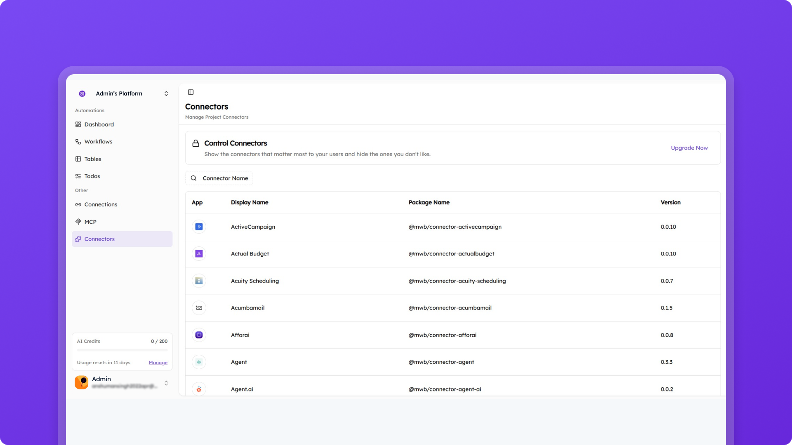
Task: Click the Acumbamail envelope icon
Action: click(199, 308)
